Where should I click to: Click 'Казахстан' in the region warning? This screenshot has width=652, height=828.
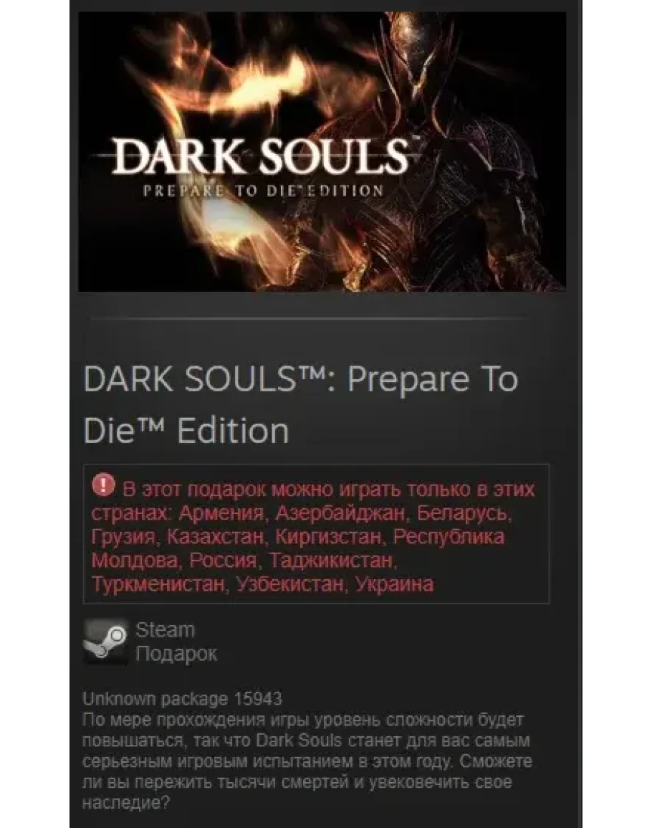point(216,536)
